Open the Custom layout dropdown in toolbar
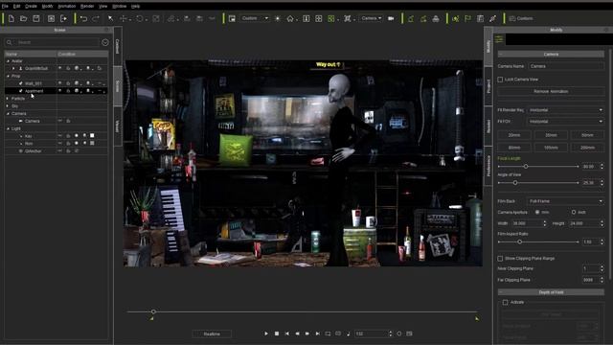The width and height of the screenshot is (613, 345). click(x=254, y=18)
